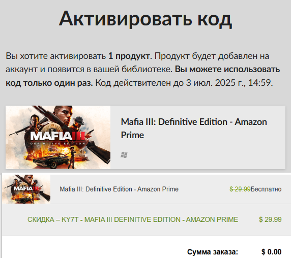Click the Бесплатно price label

pos(266,189)
